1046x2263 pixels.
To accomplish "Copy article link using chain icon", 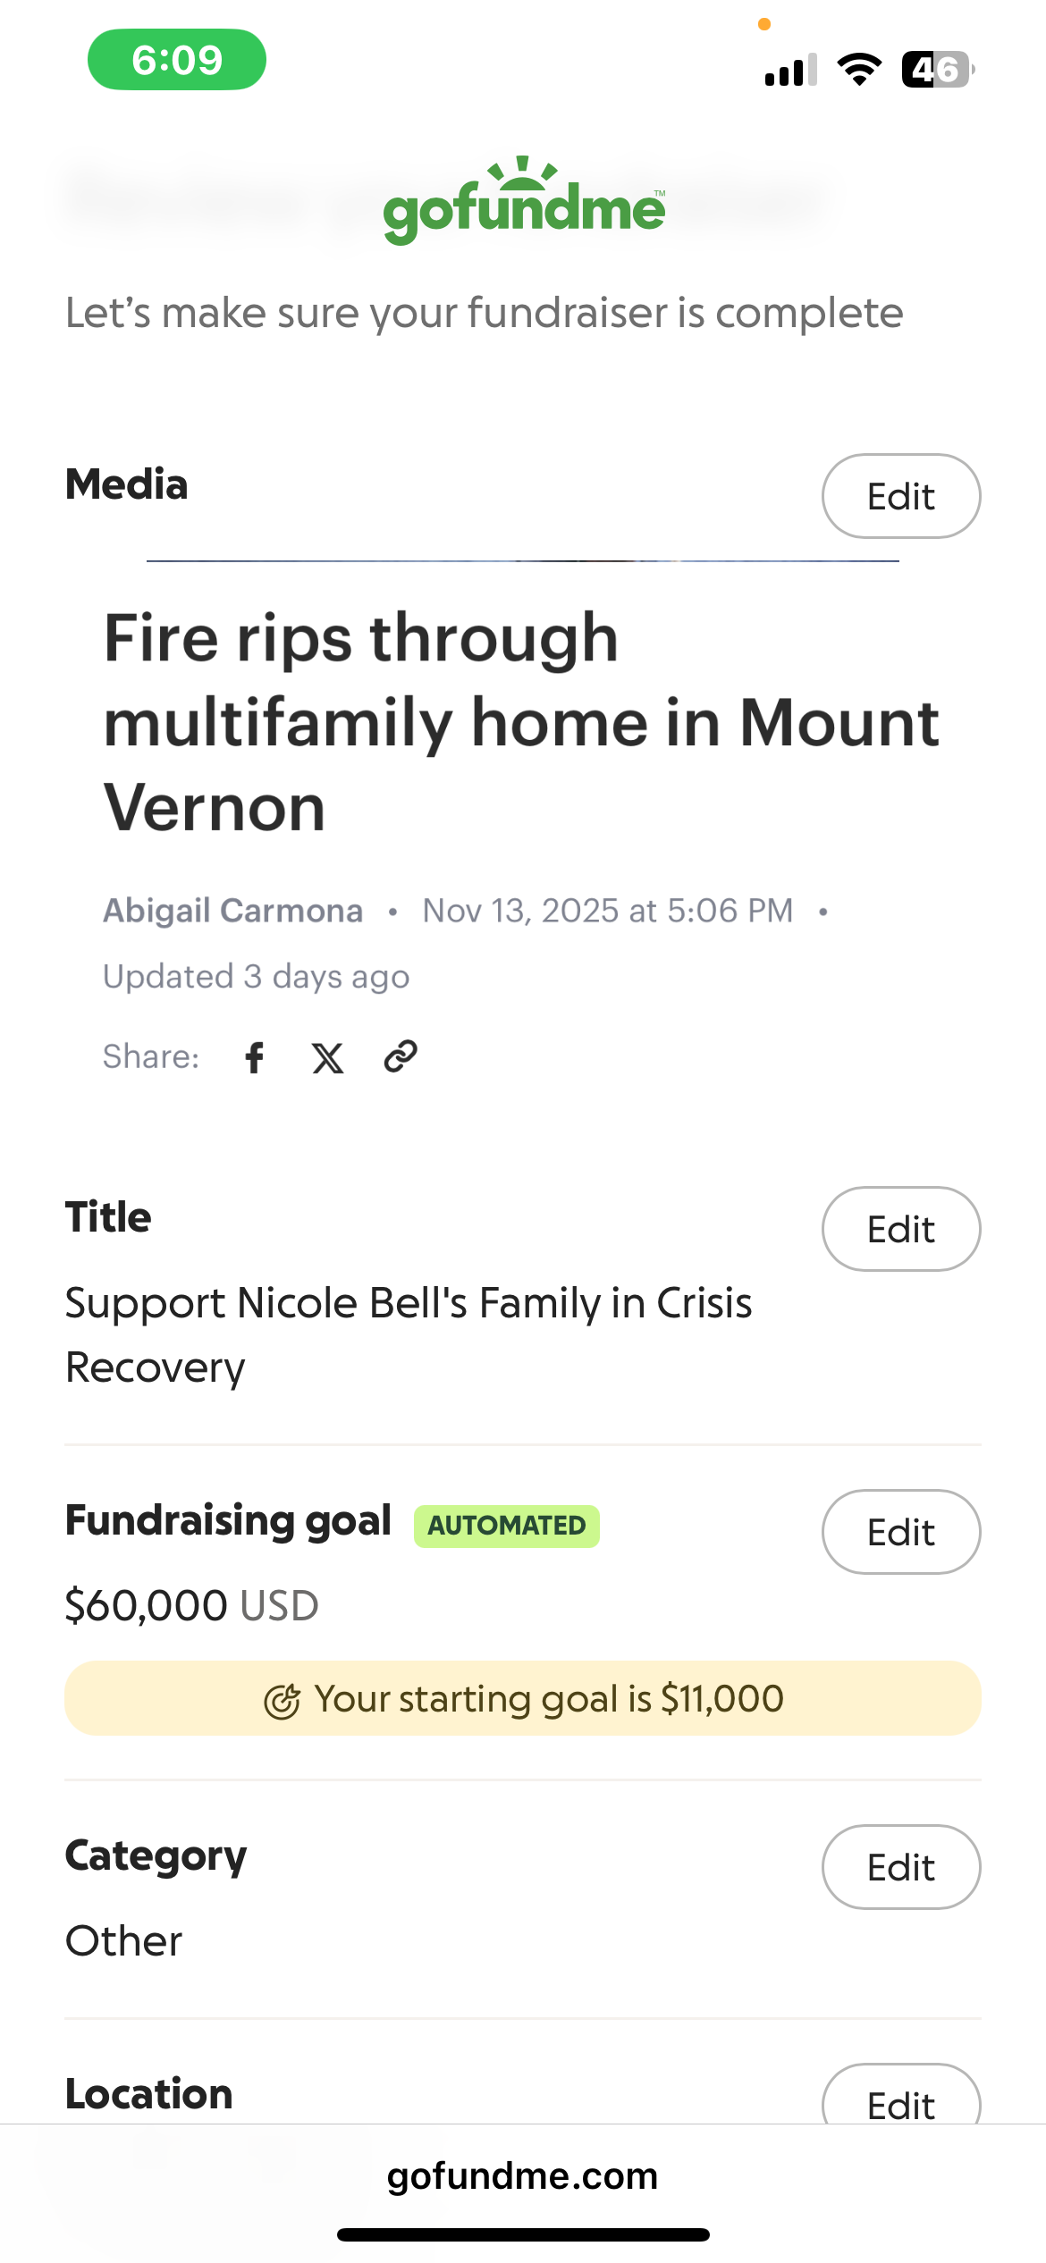I will [x=401, y=1056].
